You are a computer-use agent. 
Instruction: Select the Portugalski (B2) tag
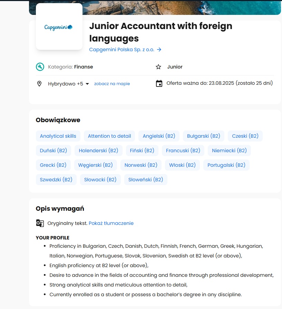tap(226, 165)
